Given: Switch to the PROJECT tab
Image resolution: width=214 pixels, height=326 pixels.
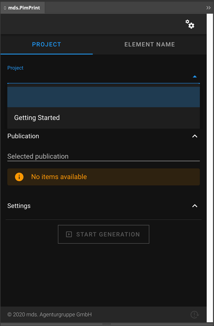Looking at the screenshot, I should [x=47, y=44].
